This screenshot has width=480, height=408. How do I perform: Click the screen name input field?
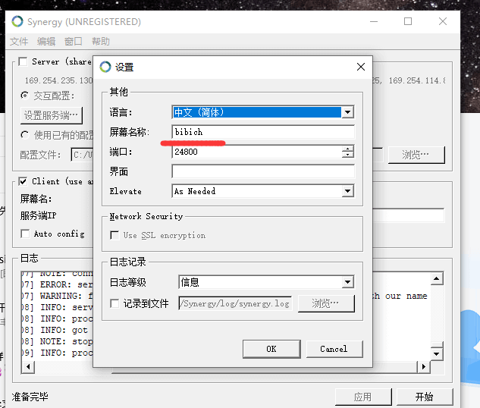(x=262, y=132)
